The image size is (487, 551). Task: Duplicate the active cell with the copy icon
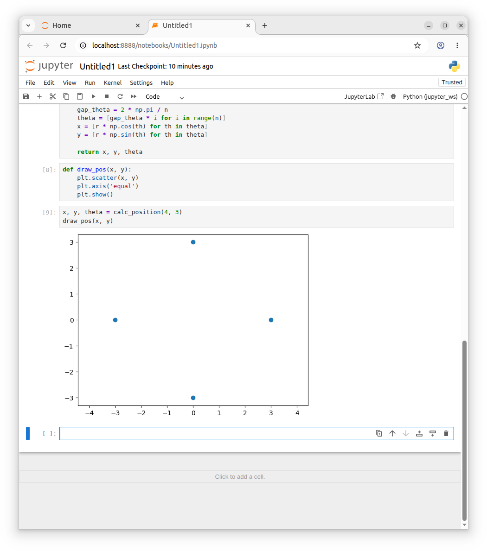click(x=378, y=433)
